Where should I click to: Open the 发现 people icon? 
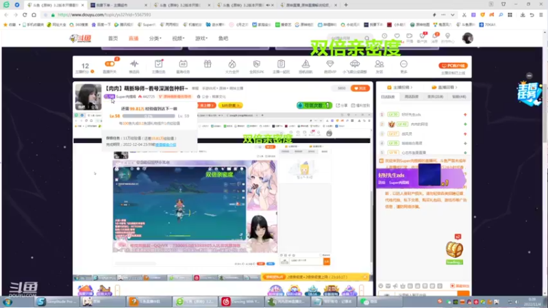[379, 66]
